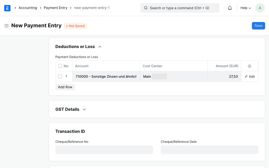Click the Cheque/Reference No field
269x168 pixels.
[x=104, y=150]
